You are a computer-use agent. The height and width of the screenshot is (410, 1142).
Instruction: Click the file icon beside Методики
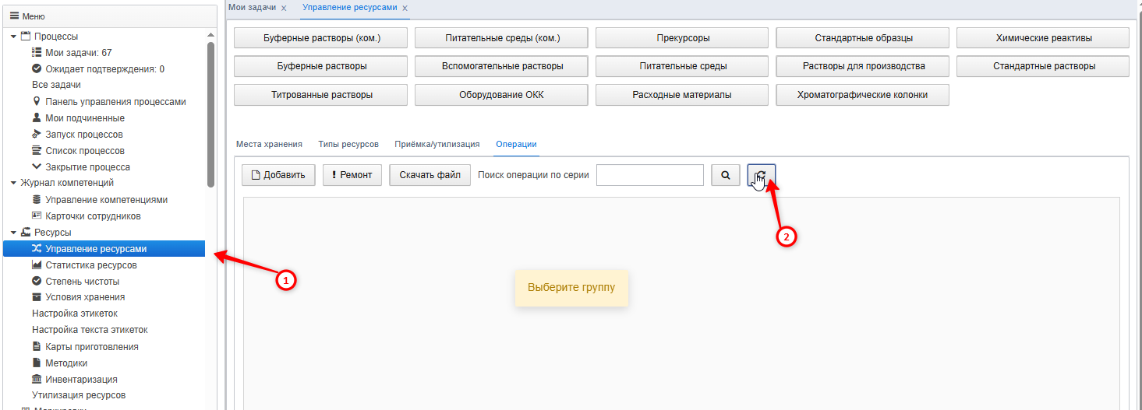point(37,363)
